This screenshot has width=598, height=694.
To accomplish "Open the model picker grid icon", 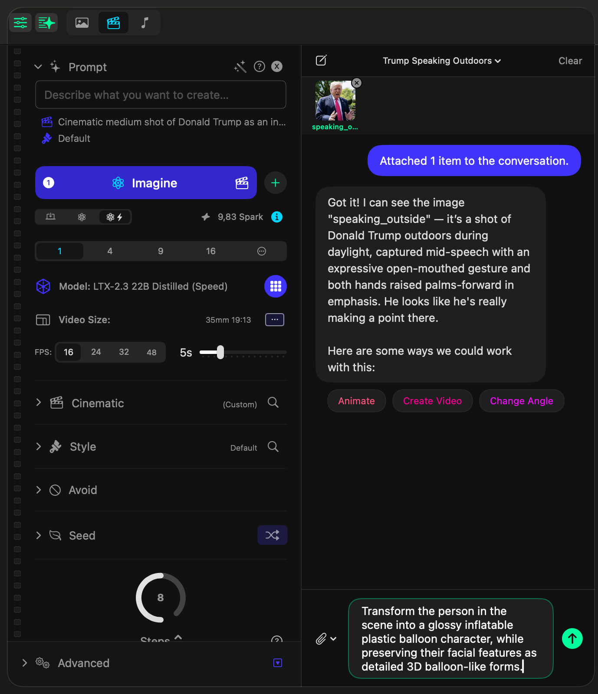I will click(275, 286).
